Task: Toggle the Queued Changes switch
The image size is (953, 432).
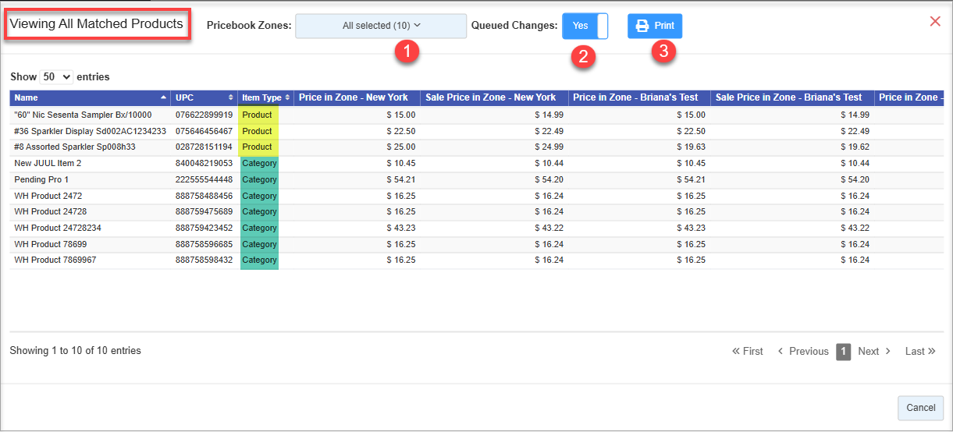Action: tap(585, 26)
